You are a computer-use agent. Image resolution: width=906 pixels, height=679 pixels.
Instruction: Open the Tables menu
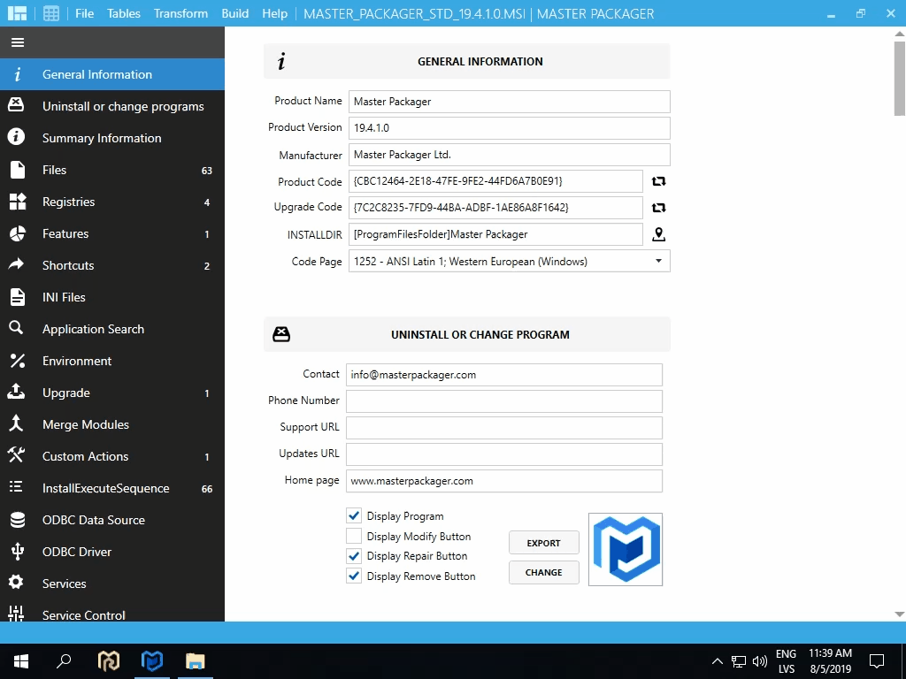point(124,13)
